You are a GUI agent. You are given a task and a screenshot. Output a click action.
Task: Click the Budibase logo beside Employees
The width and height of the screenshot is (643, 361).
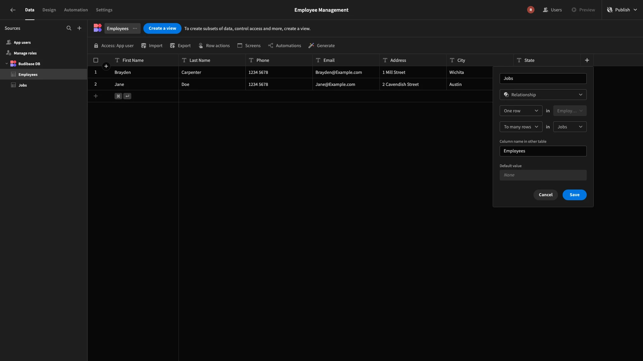click(97, 28)
